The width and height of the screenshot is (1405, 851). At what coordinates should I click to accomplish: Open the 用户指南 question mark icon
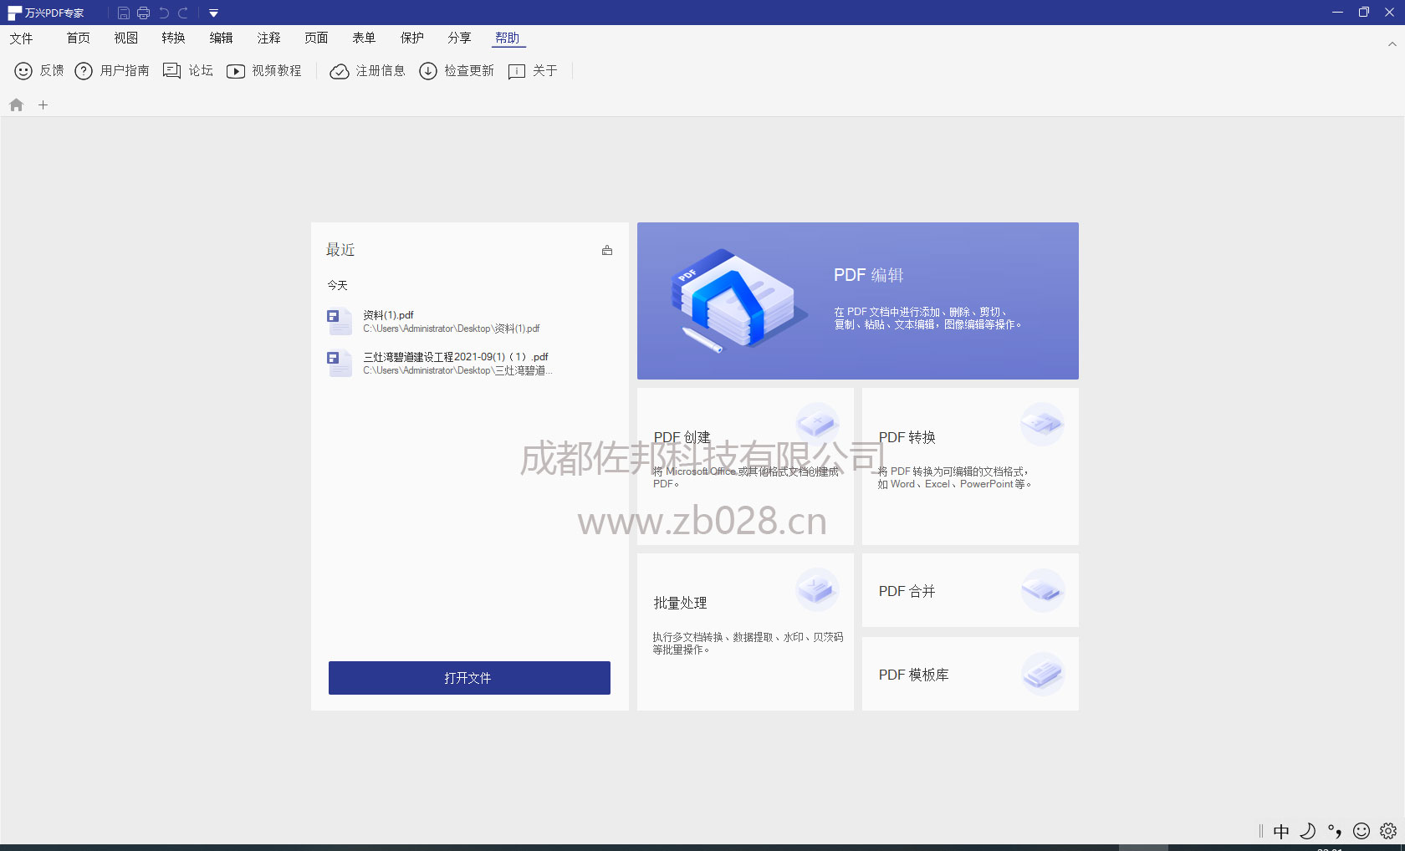pyautogui.click(x=84, y=71)
